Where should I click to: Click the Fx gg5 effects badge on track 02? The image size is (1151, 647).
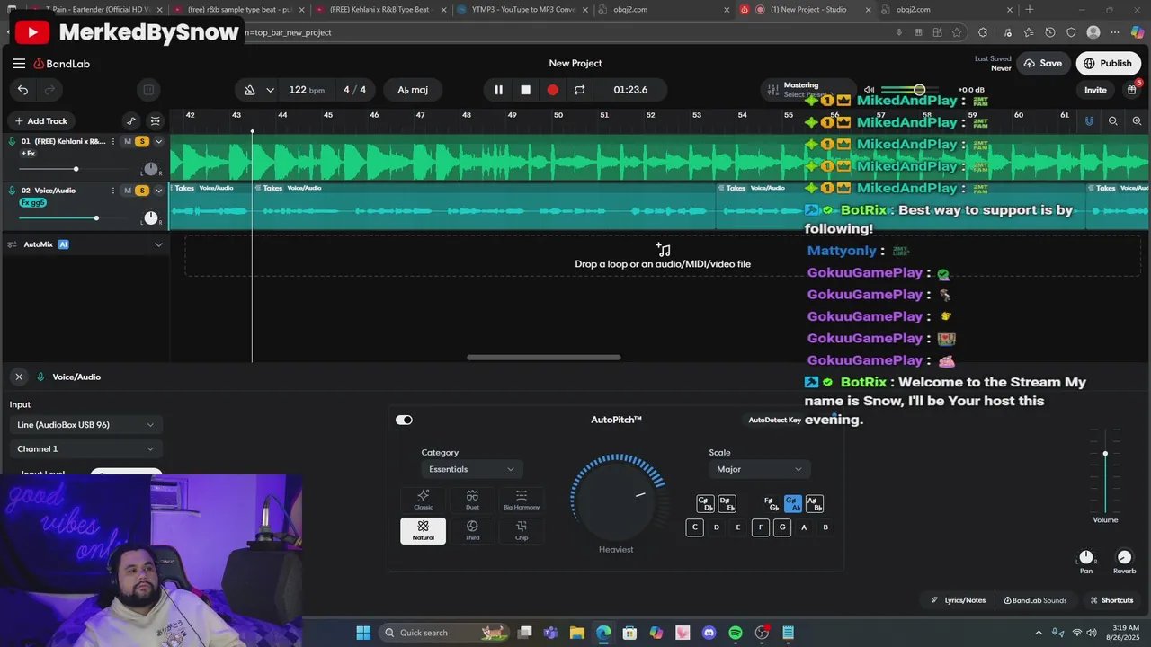tap(33, 203)
